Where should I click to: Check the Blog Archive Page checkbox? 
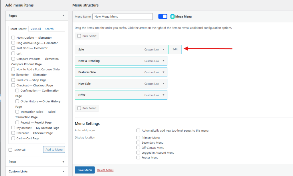tap(13, 43)
